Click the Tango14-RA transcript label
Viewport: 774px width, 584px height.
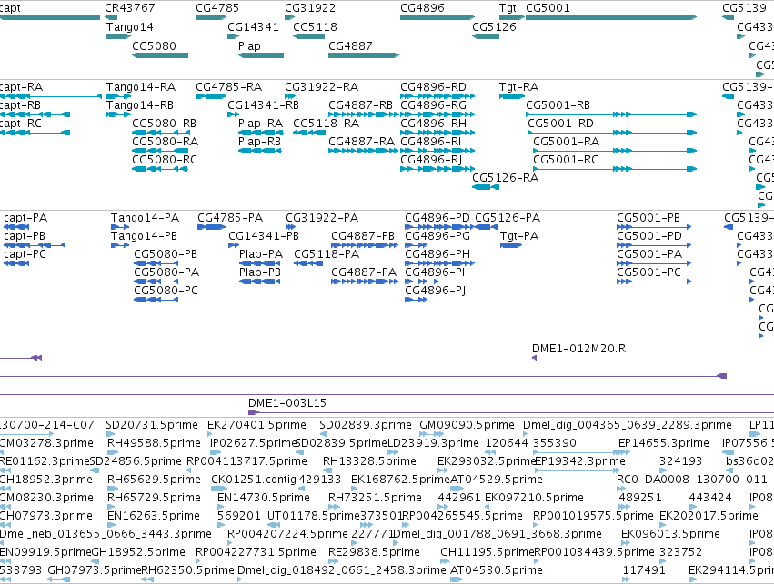[x=141, y=87]
